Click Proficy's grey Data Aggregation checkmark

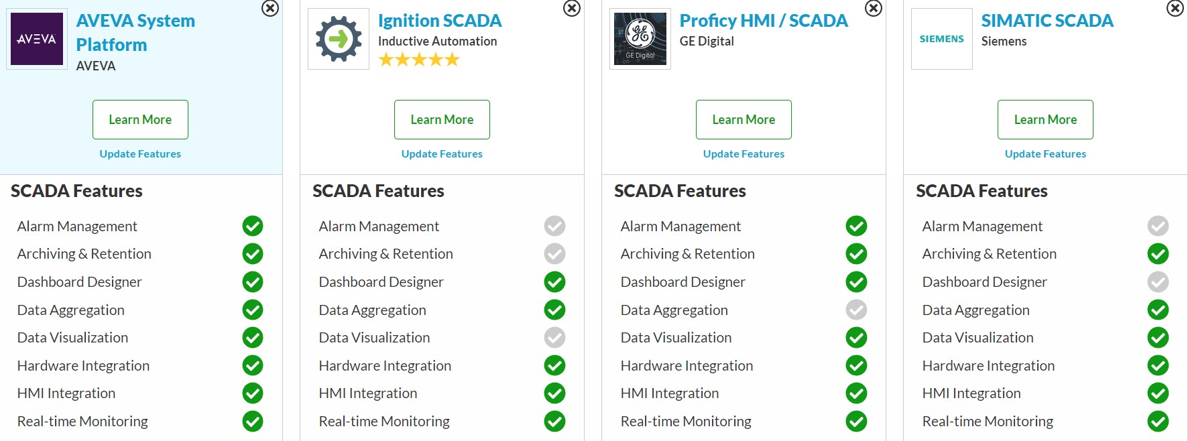(x=856, y=310)
